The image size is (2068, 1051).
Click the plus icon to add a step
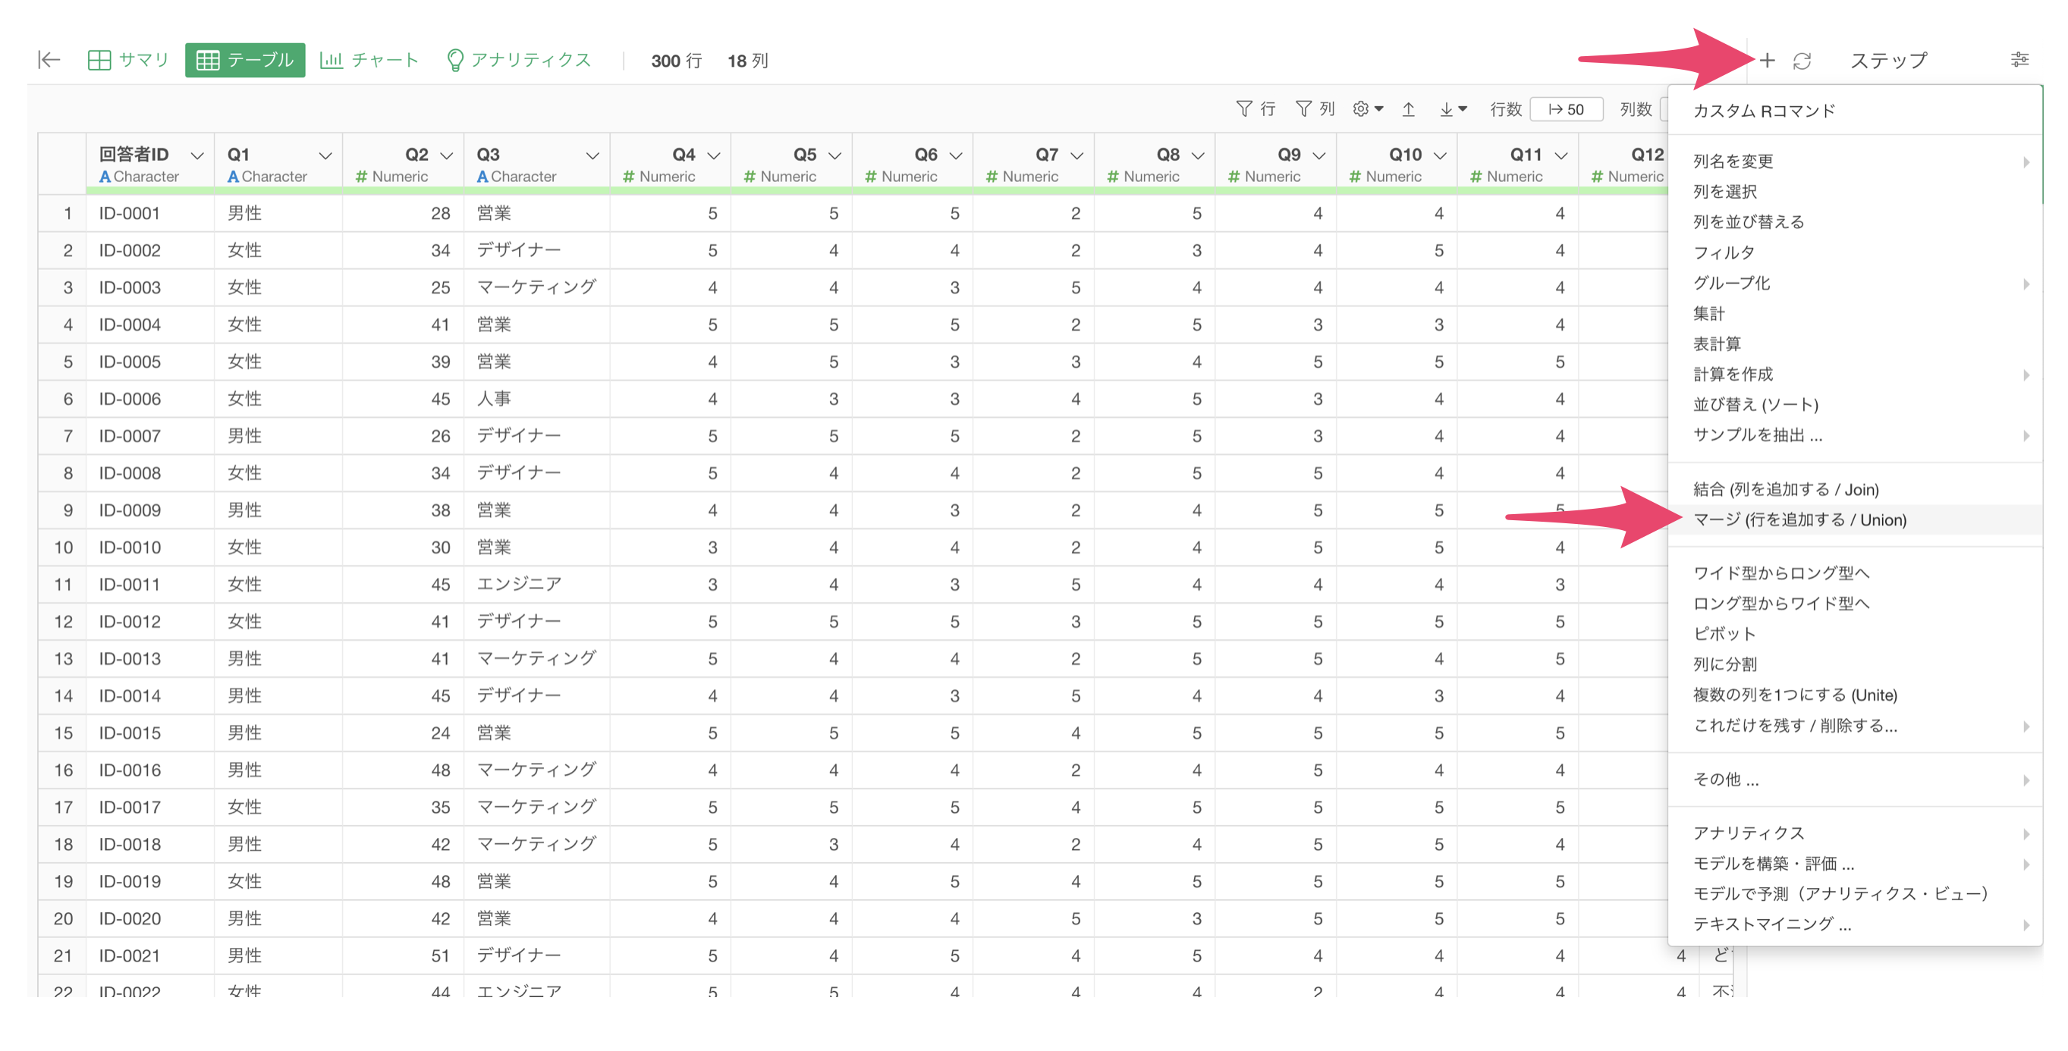(1766, 60)
